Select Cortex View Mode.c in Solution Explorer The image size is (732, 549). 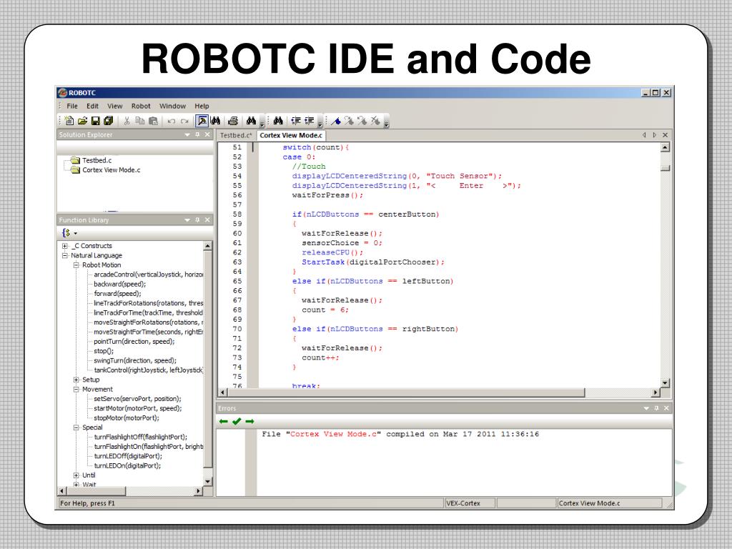pos(111,170)
